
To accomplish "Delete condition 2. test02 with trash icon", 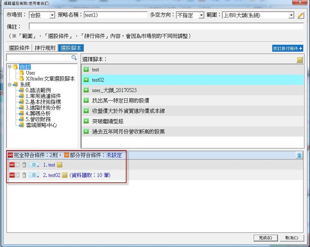I will [24, 175].
